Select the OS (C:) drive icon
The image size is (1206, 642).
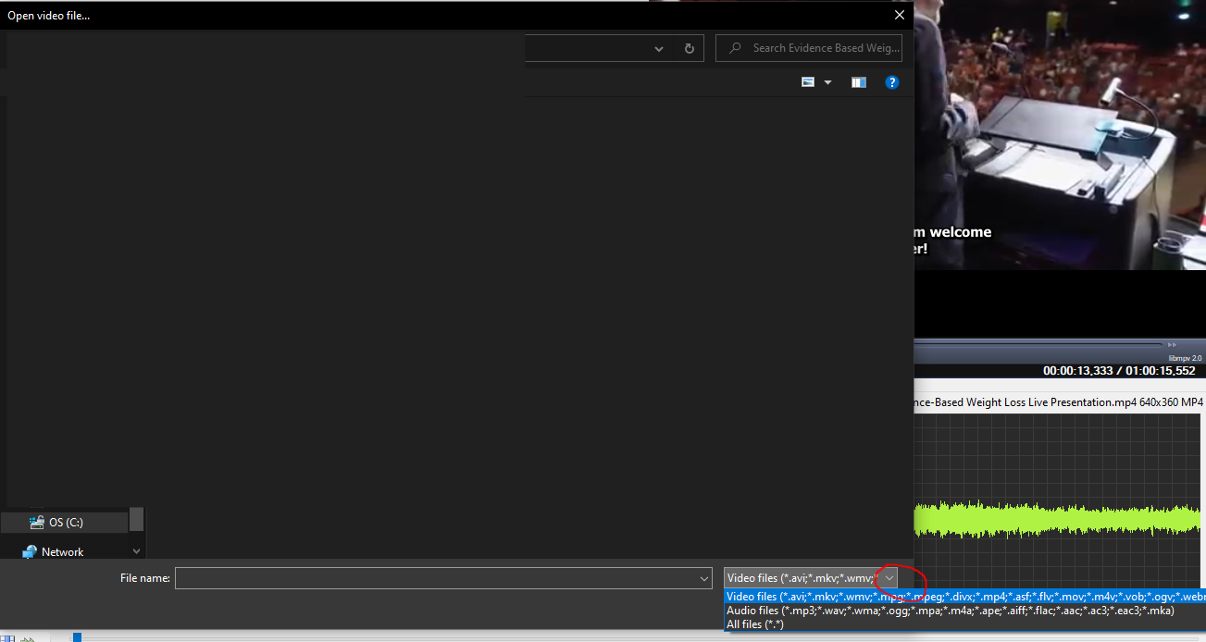(38, 521)
